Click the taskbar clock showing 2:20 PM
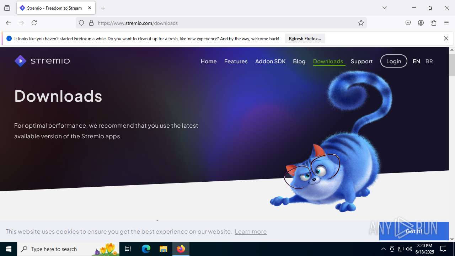This screenshot has width=455, height=256. (x=425, y=249)
